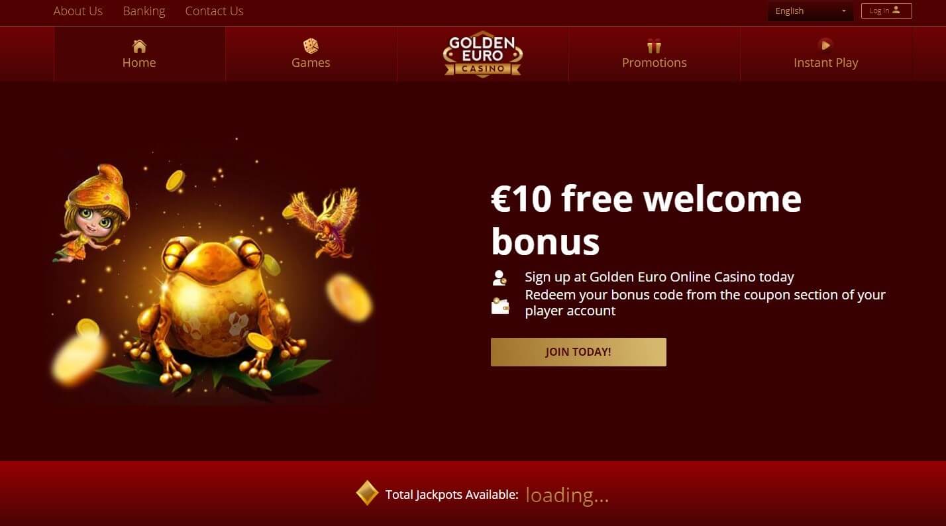Select the Promotions menu item

coord(654,54)
